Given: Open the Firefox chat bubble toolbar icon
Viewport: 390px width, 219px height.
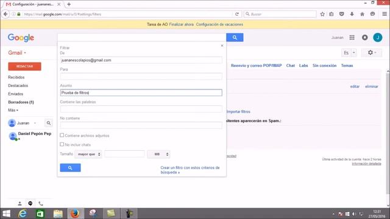Looking at the screenshot, I should (372, 14).
